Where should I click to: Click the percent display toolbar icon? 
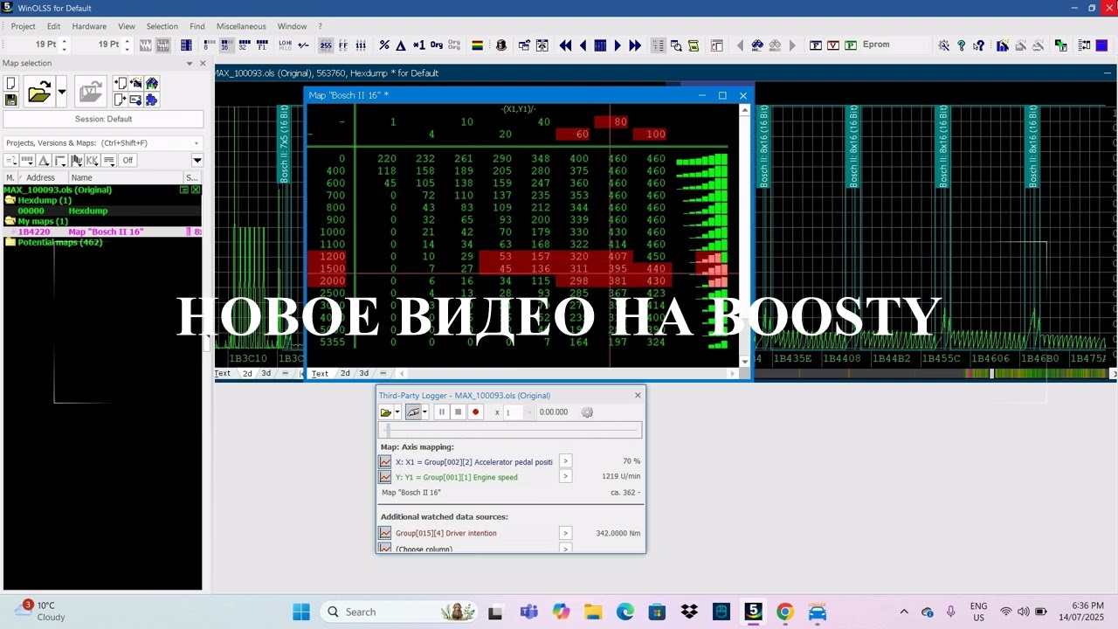coord(384,45)
